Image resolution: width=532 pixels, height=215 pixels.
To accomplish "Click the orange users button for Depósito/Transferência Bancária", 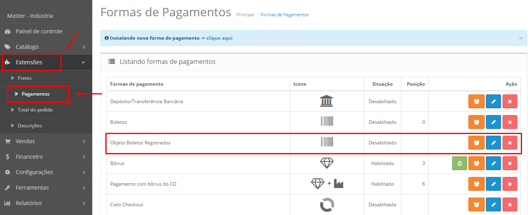I will [x=476, y=102].
